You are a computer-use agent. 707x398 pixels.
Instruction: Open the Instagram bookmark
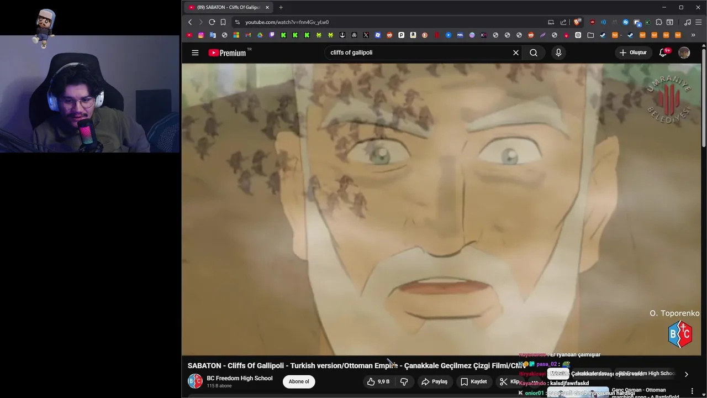(201, 35)
